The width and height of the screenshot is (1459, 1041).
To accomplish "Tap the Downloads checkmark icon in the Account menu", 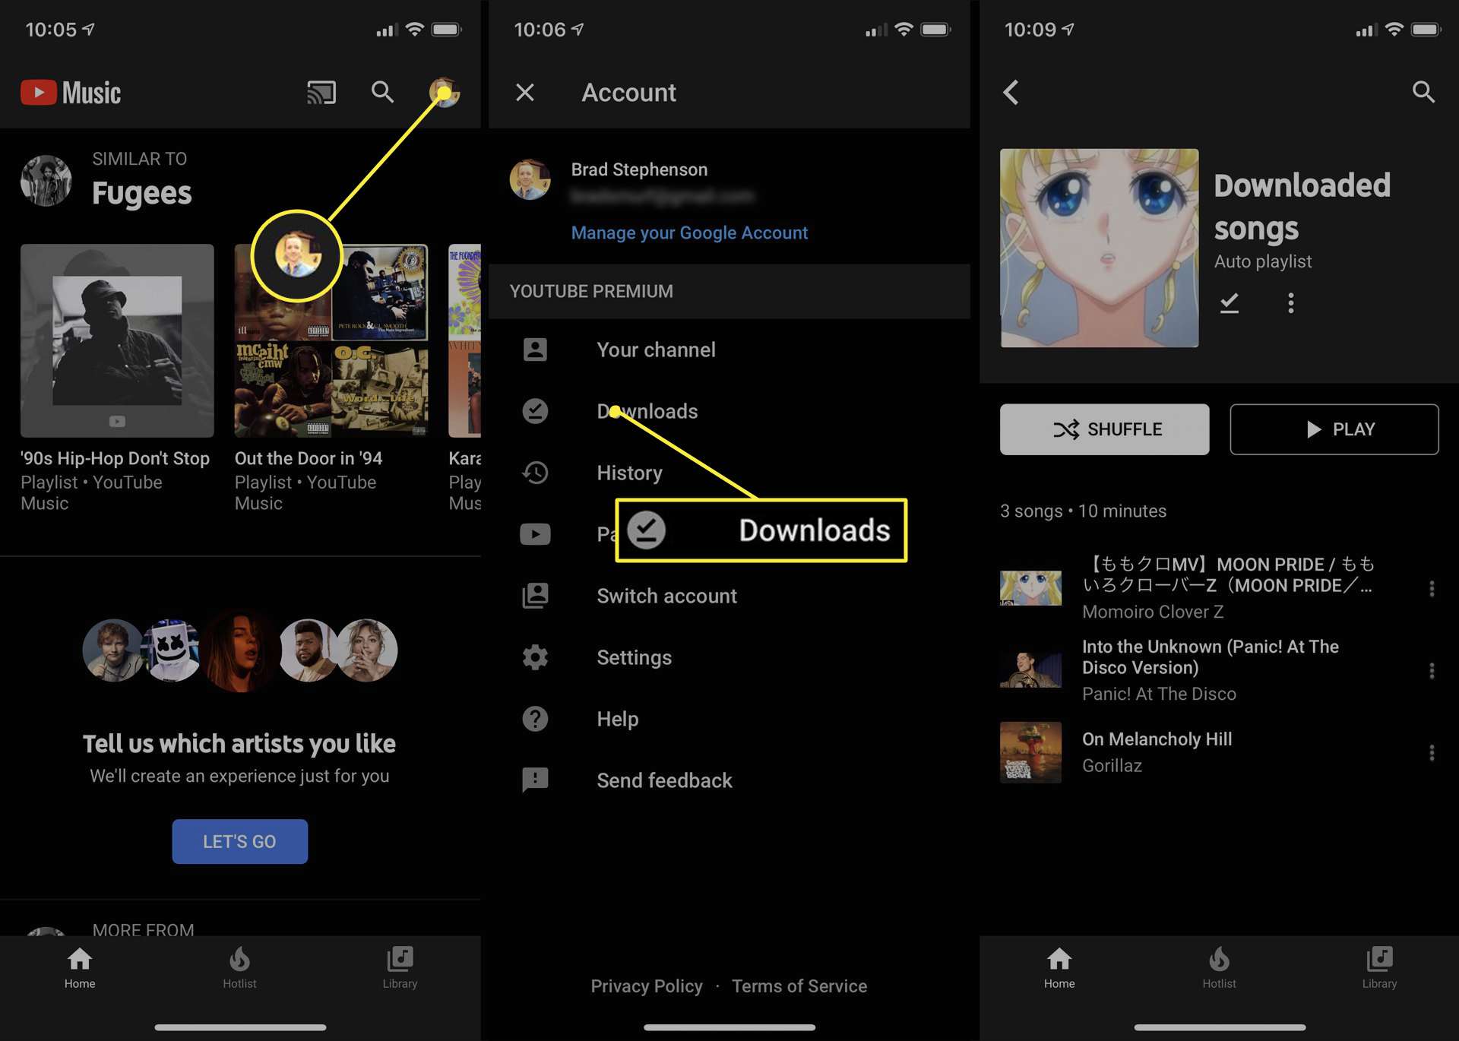I will click(x=535, y=411).
